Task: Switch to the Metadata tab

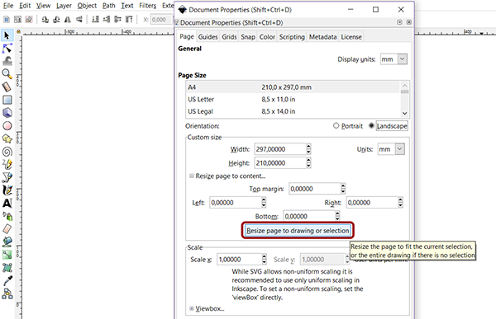Action: (x=322, y=37)
